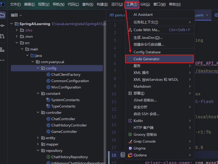Open the Structure tool window icon
Screen dimensions: 218x164
[x=2, y=50]
